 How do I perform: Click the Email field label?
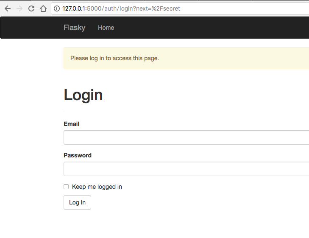point(71,124)
